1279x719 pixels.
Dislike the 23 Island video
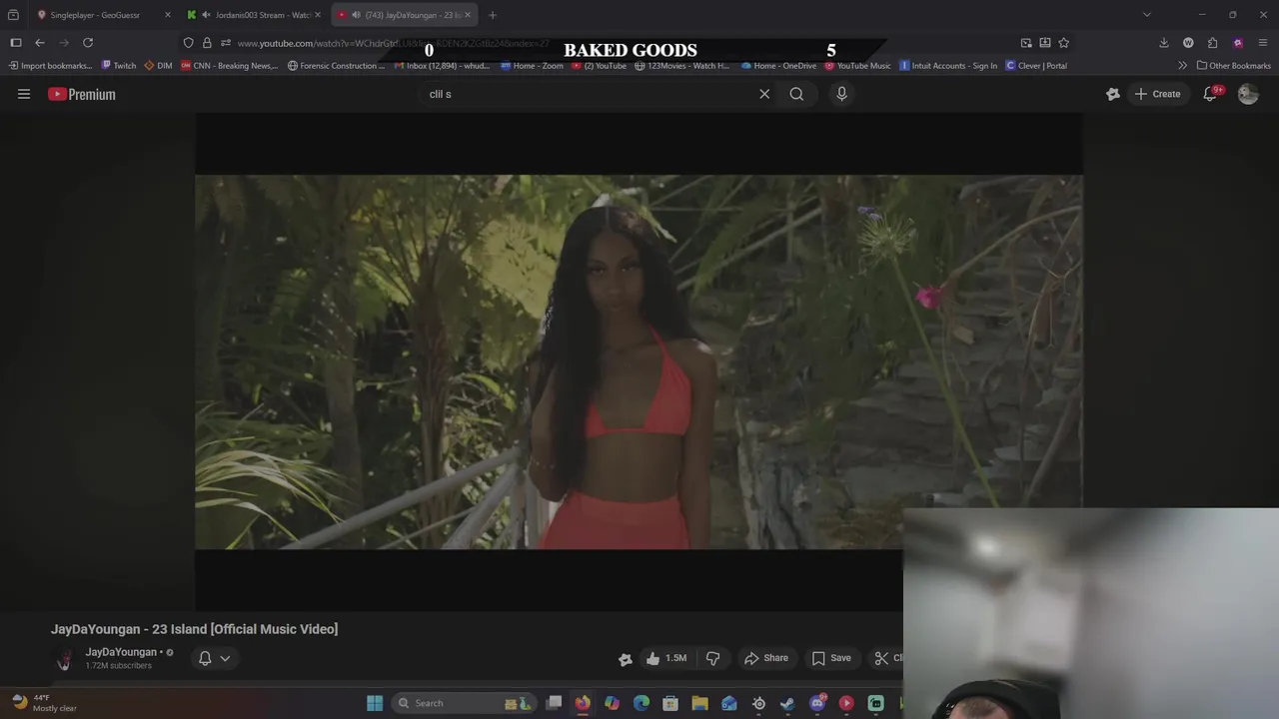(712, 658)
